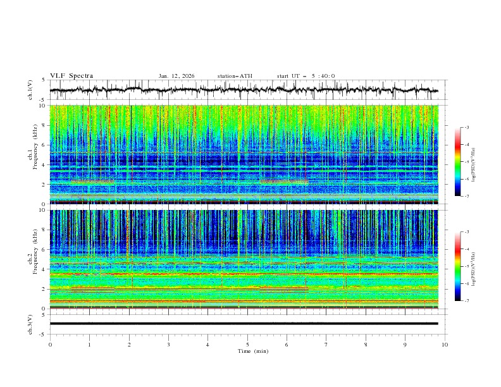501x387 pixels.
Task: Click the time axis end tick label "10"
Action: 445,345
